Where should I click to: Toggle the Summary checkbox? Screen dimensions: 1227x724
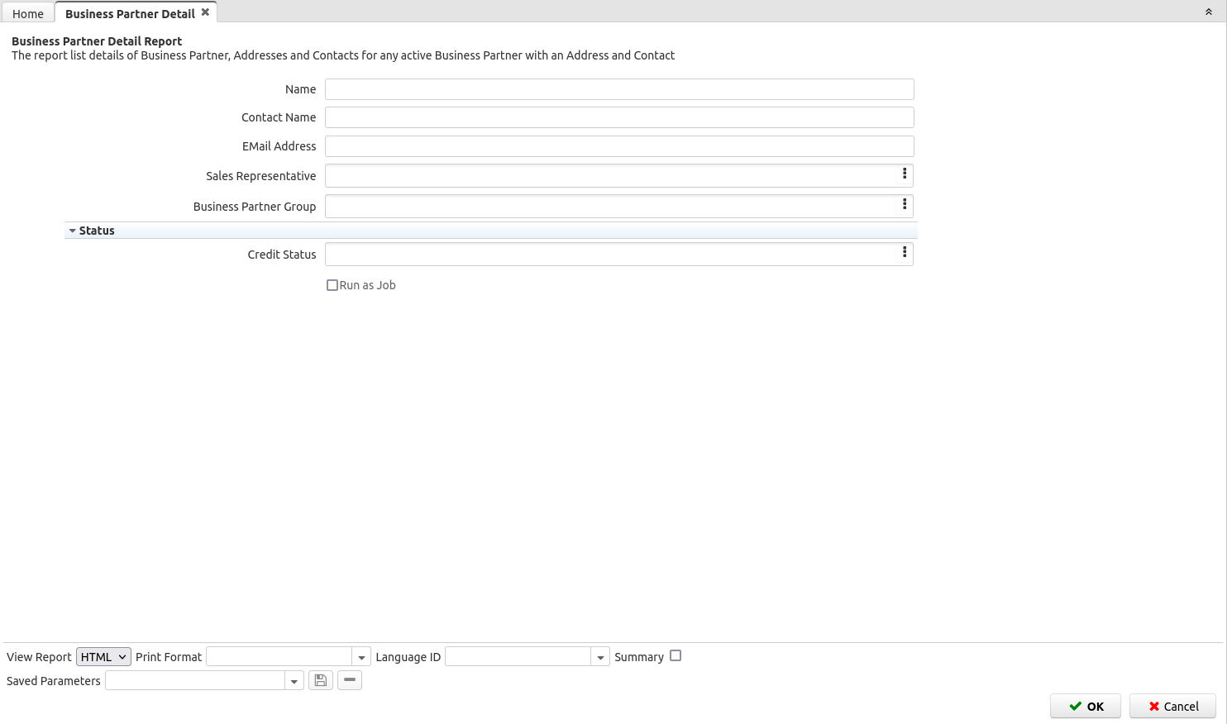tap(676, 655)
